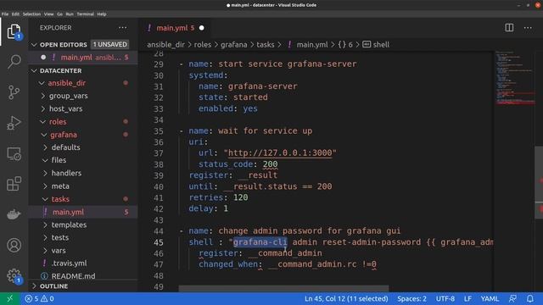
Task: Open Remote Explorer icon in activity bar
Action: click(14, 153)
